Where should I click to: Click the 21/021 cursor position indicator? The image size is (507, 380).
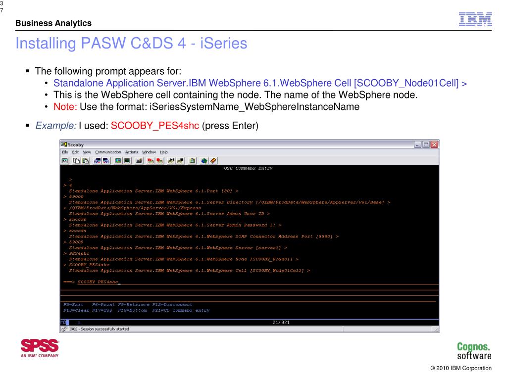pos(281,323)
